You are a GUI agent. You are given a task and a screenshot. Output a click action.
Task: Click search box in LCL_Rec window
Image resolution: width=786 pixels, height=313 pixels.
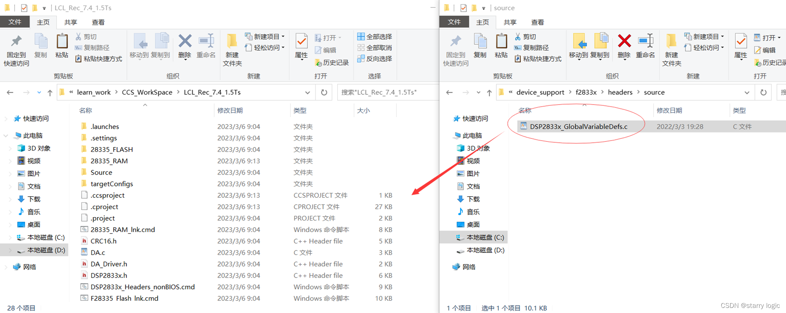[387, 92]
